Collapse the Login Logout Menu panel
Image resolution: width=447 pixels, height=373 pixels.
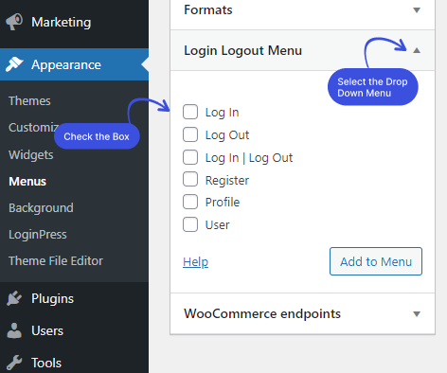coord(417,50)
